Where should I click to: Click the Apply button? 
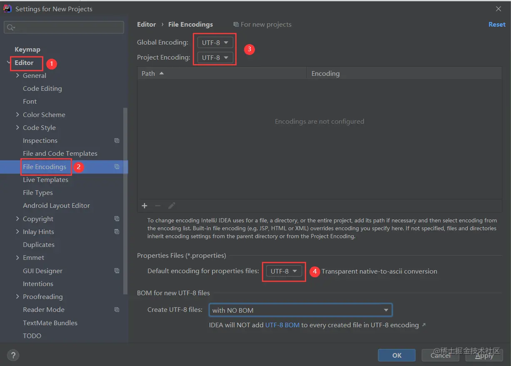(x=484, y=355)
